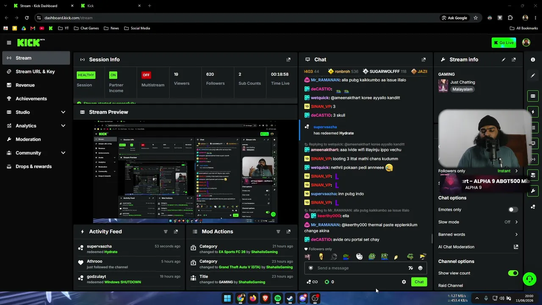This screenshot has width=542, height=305.
Task: Click the Malayalam language tag
Action: (462, 89)
